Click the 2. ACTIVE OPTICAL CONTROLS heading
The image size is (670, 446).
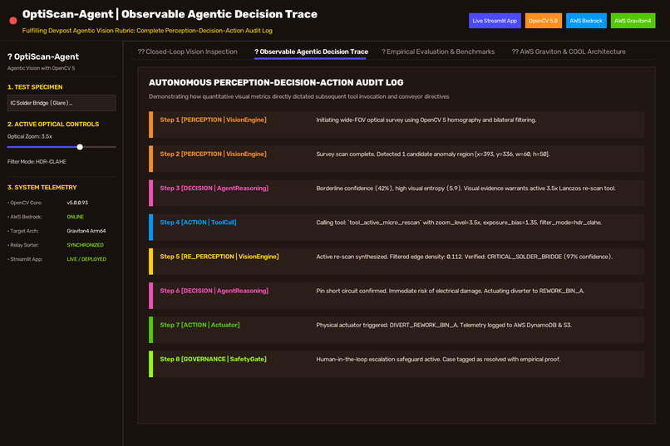click(53, 125)
